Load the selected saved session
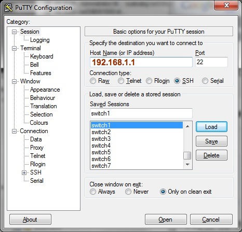The width and height of the screenshot is (242, 232). [211, 127]
